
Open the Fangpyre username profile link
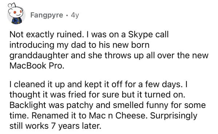click(x=47, y=15)
